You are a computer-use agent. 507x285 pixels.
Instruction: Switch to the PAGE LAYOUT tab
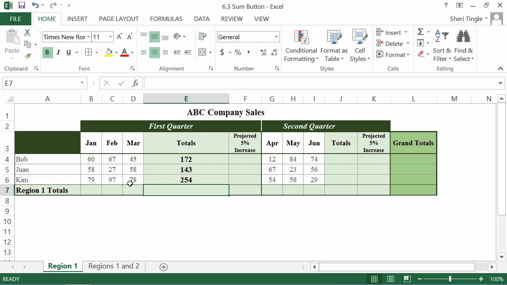click(x=119, y=19)
